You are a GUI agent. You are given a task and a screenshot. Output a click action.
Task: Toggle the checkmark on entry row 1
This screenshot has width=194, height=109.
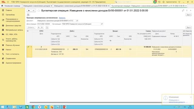click(x=28, y=47)
